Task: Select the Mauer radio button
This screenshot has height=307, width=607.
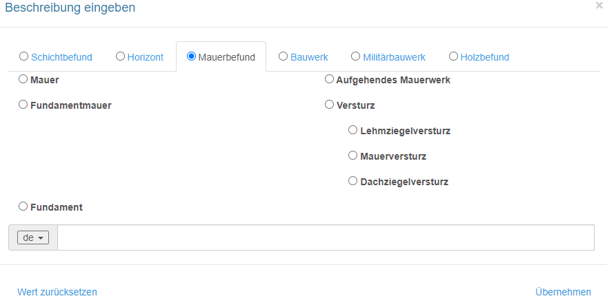Action: point(23,79)
